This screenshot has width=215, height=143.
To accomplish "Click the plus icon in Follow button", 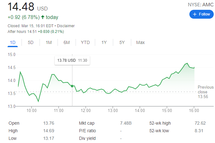I will [195, 14].
